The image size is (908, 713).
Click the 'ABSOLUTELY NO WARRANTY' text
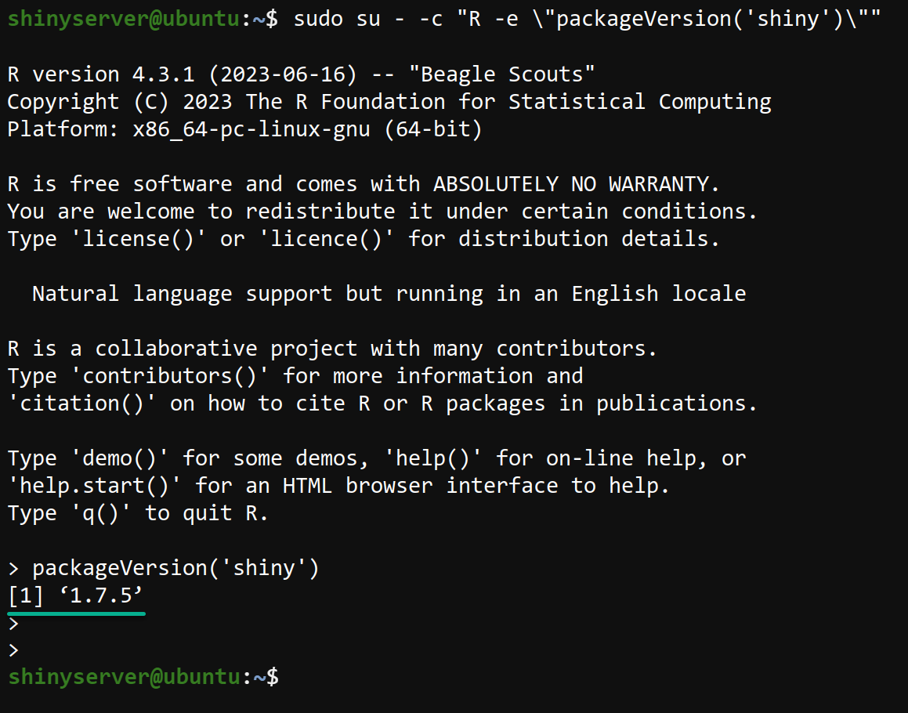coord(575,184)
